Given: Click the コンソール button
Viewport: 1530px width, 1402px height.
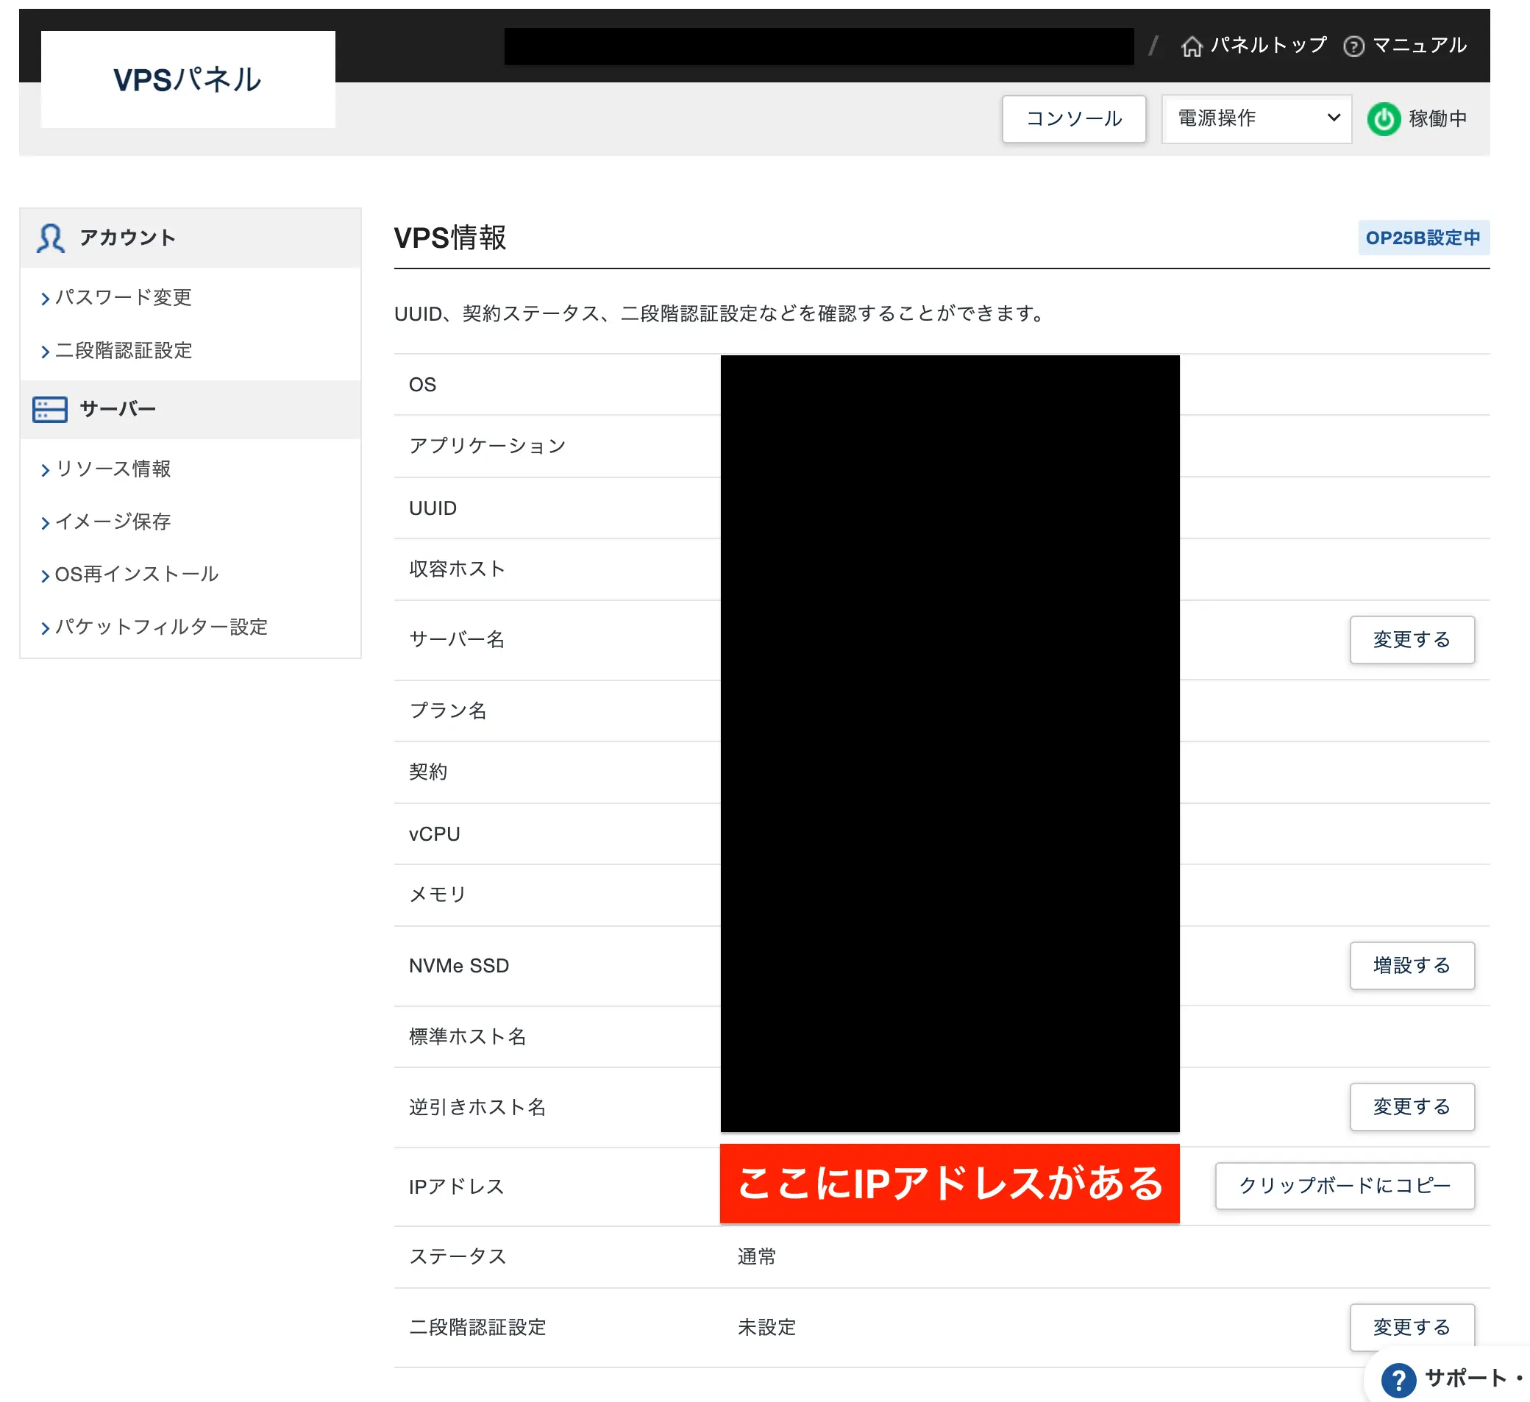Looking at the screenshot, I should [1073, 118].
